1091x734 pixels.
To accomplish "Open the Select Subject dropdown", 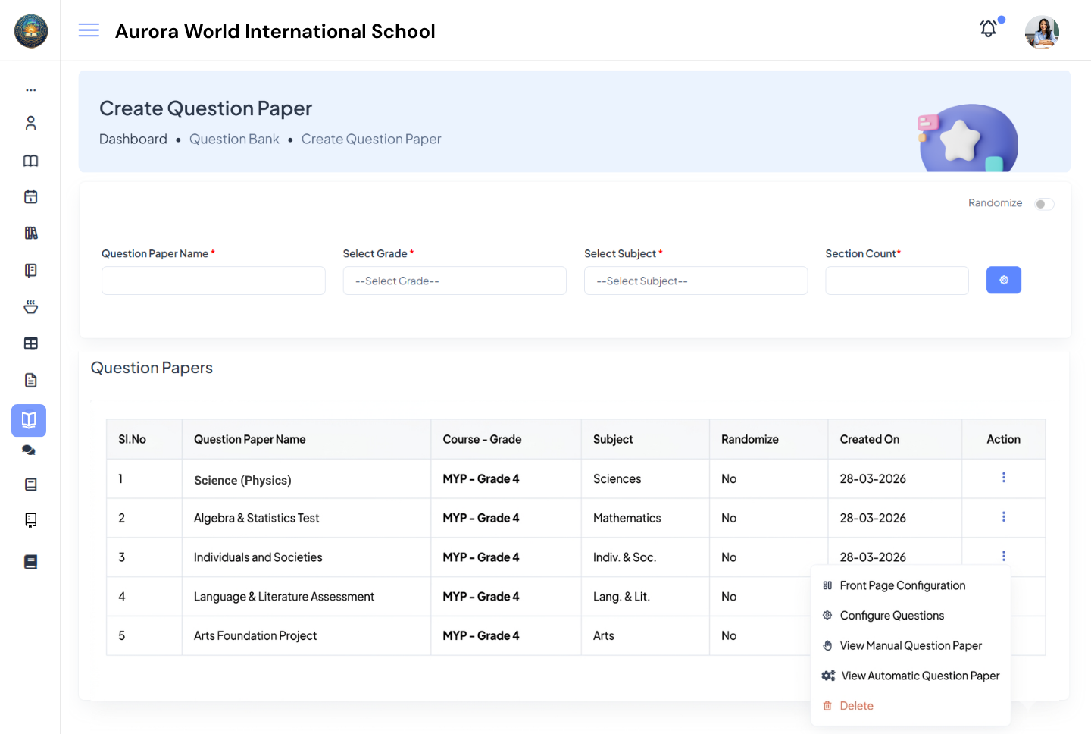I will [696, 281].
